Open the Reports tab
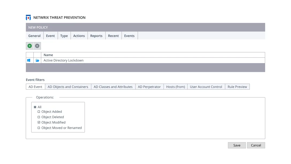The image size is (291, 164). [x=96, y=36]
